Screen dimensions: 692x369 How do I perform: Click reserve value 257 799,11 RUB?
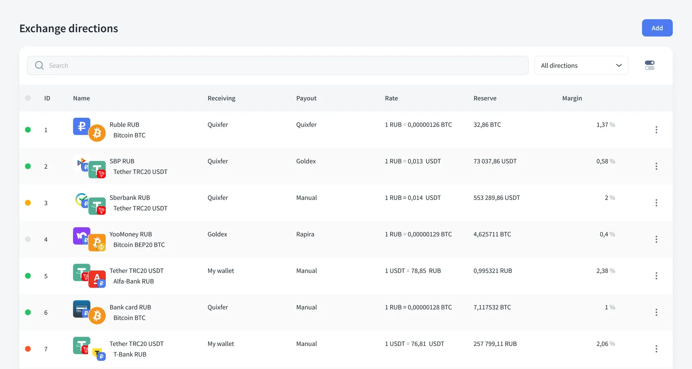495,344
